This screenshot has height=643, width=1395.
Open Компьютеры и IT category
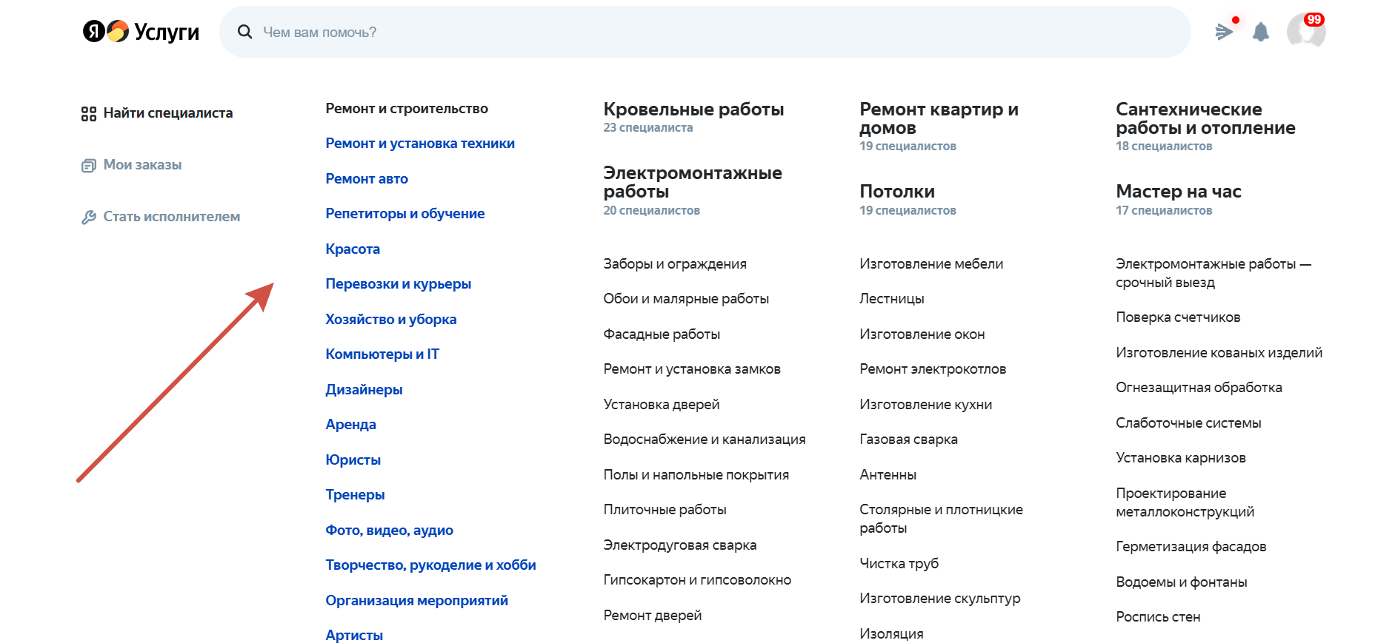pos(382,354)
